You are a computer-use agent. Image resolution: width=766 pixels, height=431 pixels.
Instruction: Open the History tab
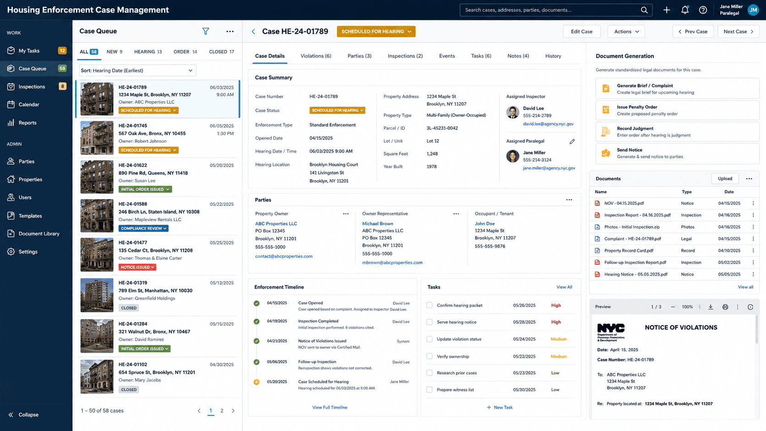553,56
